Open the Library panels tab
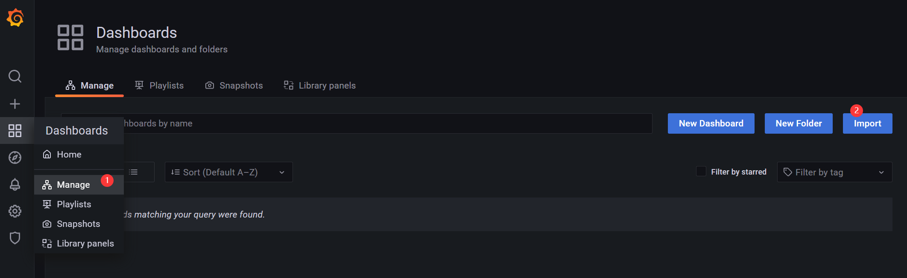Screen dimensions: 907x278 pyautogui.click(x=319, y=86)
